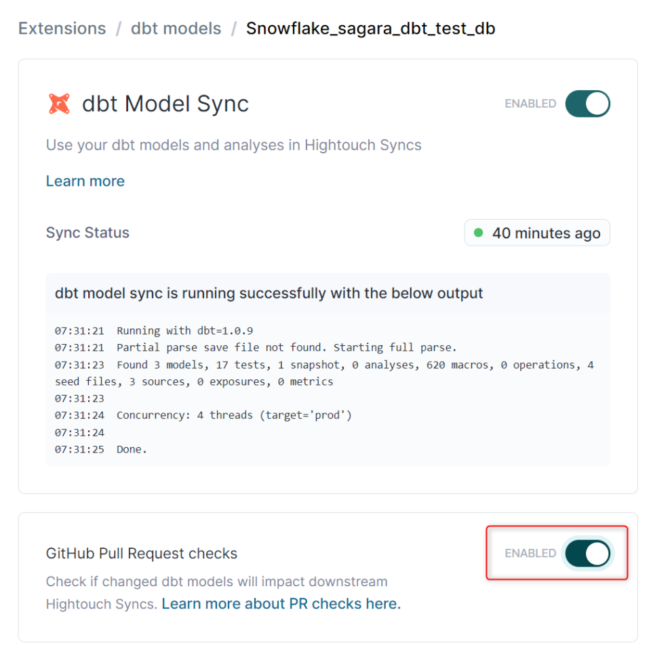The image size is (651, 650).
Task: Disable the dbt Model Sync toggle
Action: point(587,103)
